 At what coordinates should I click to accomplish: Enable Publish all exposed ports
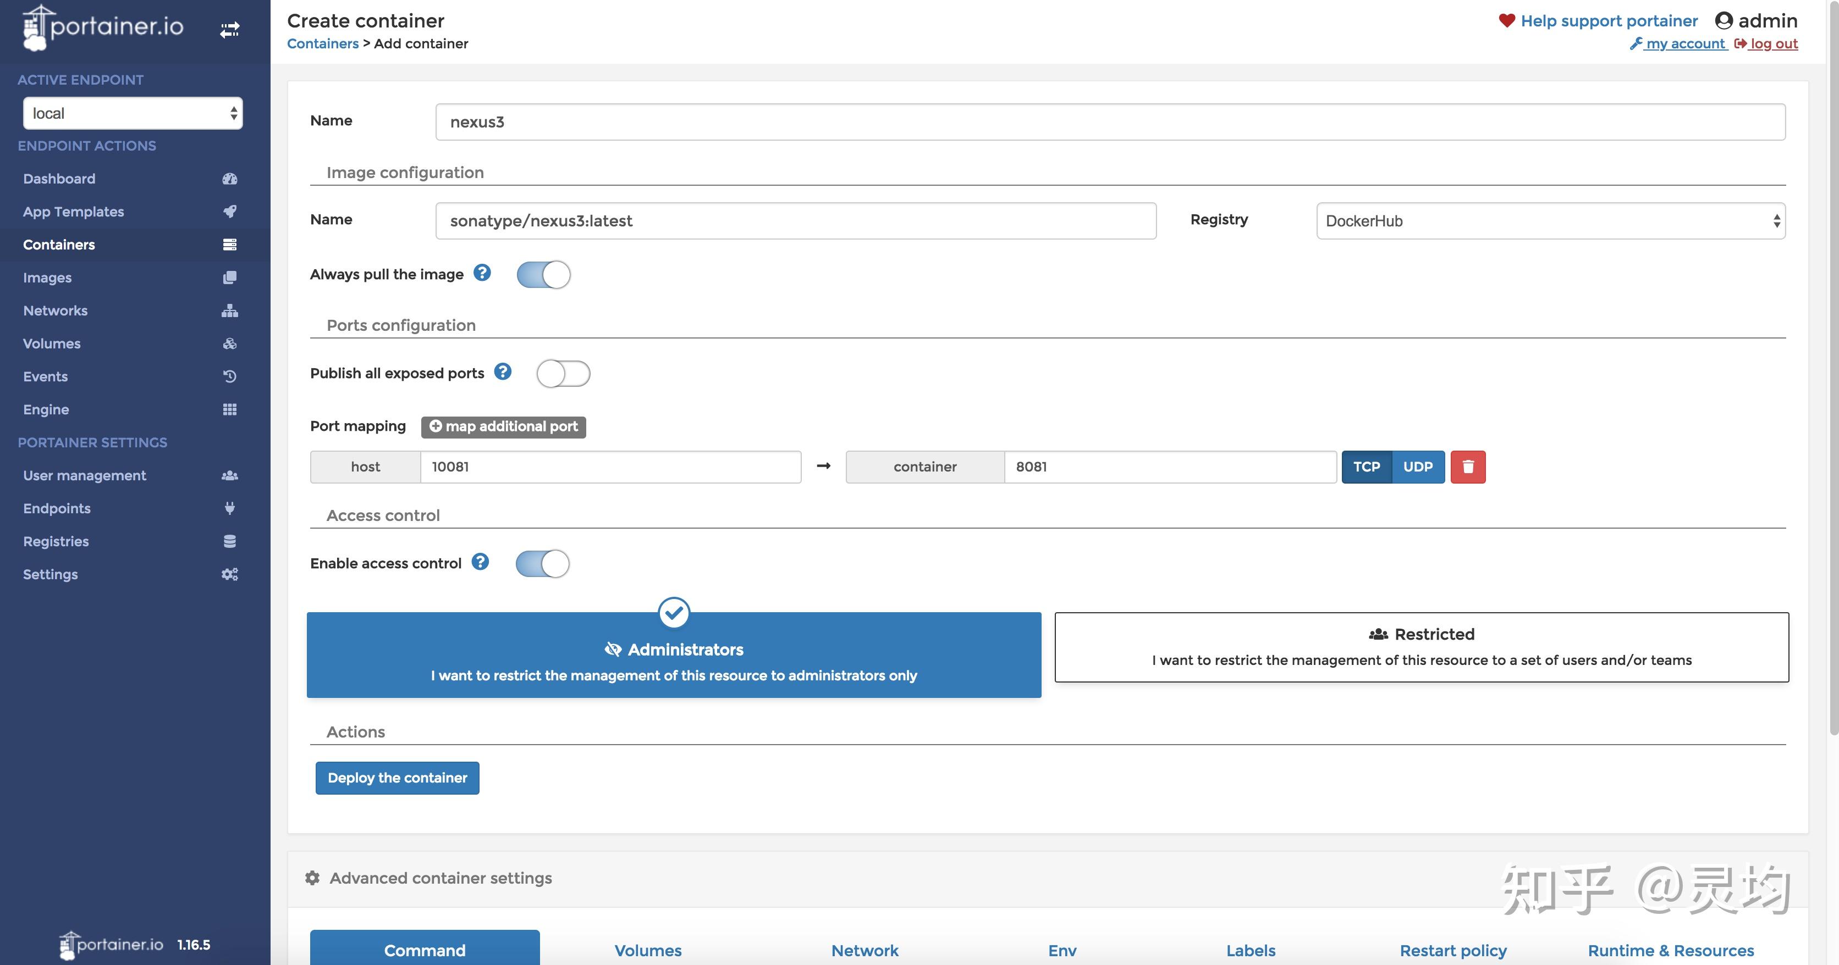[563, 373]
